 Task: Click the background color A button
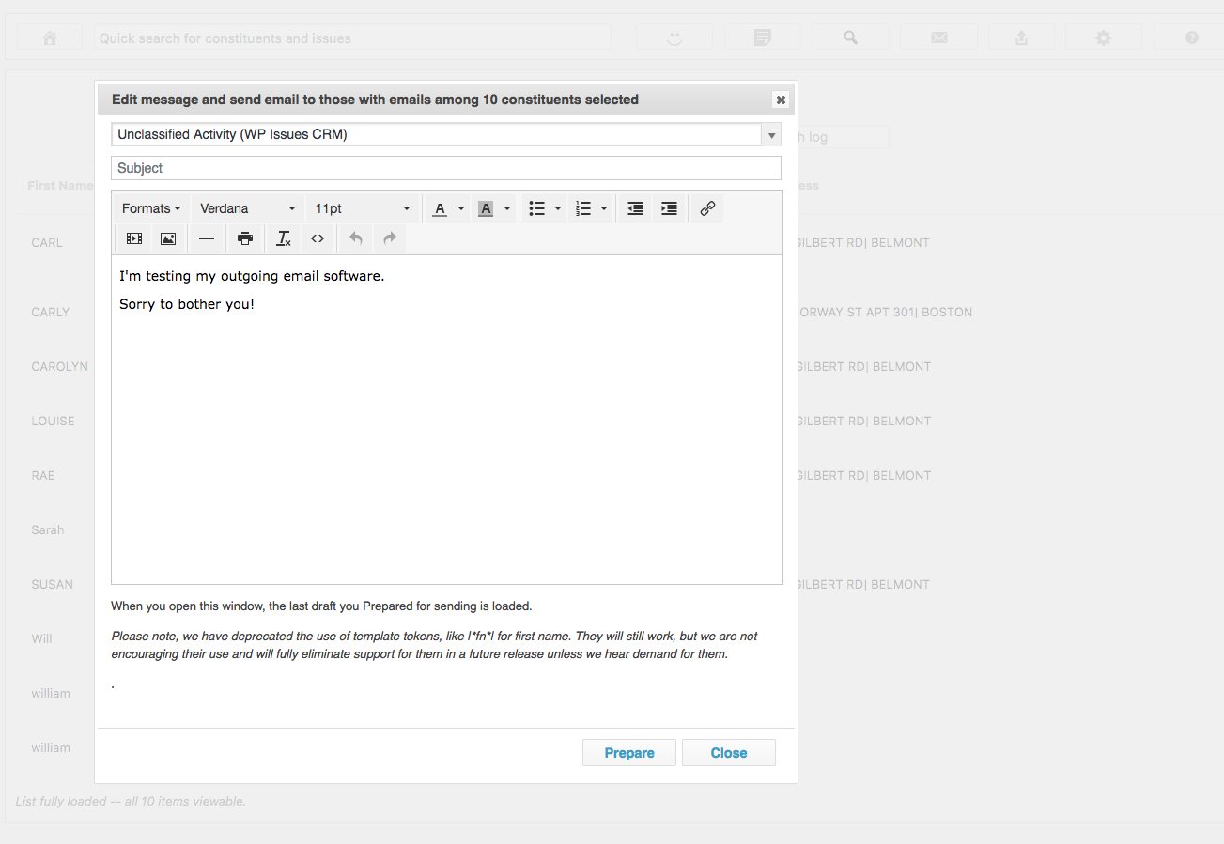pos(486,208)
